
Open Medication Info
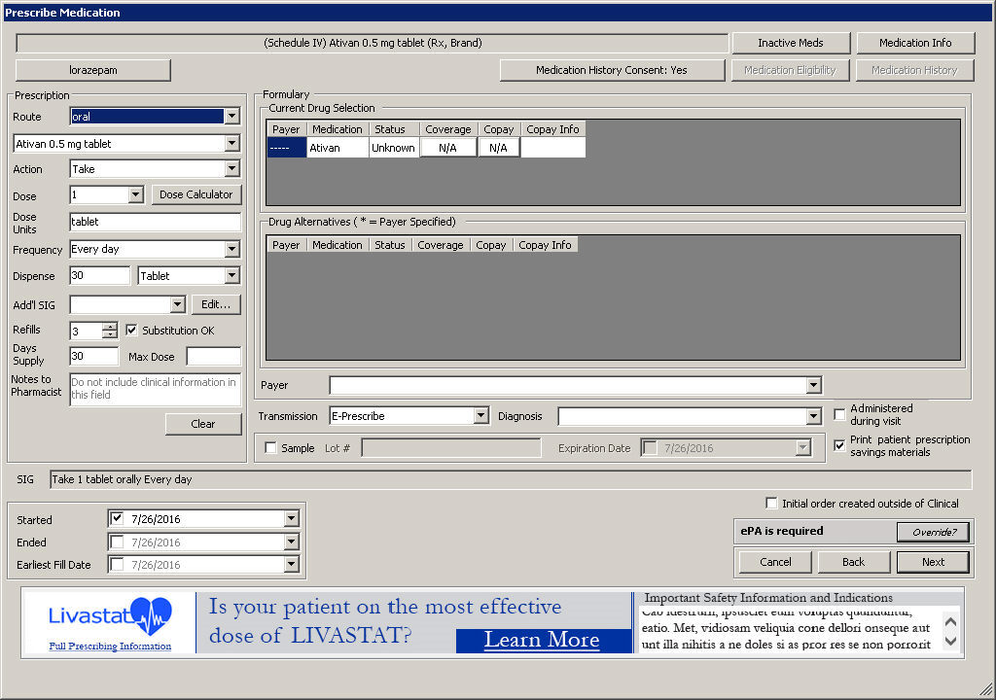(x=915, y=43)
